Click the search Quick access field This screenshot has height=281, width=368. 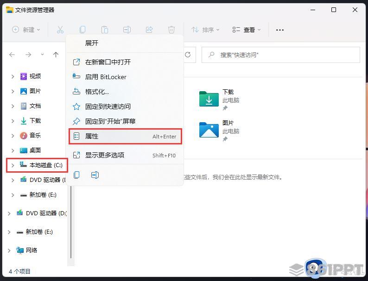(281, 55)
